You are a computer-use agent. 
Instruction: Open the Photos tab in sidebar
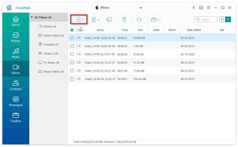[x=15, y=37]
